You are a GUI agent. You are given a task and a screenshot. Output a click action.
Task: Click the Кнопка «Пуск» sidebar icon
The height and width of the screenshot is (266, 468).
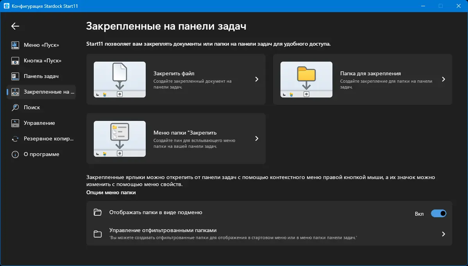coord(15,61)
